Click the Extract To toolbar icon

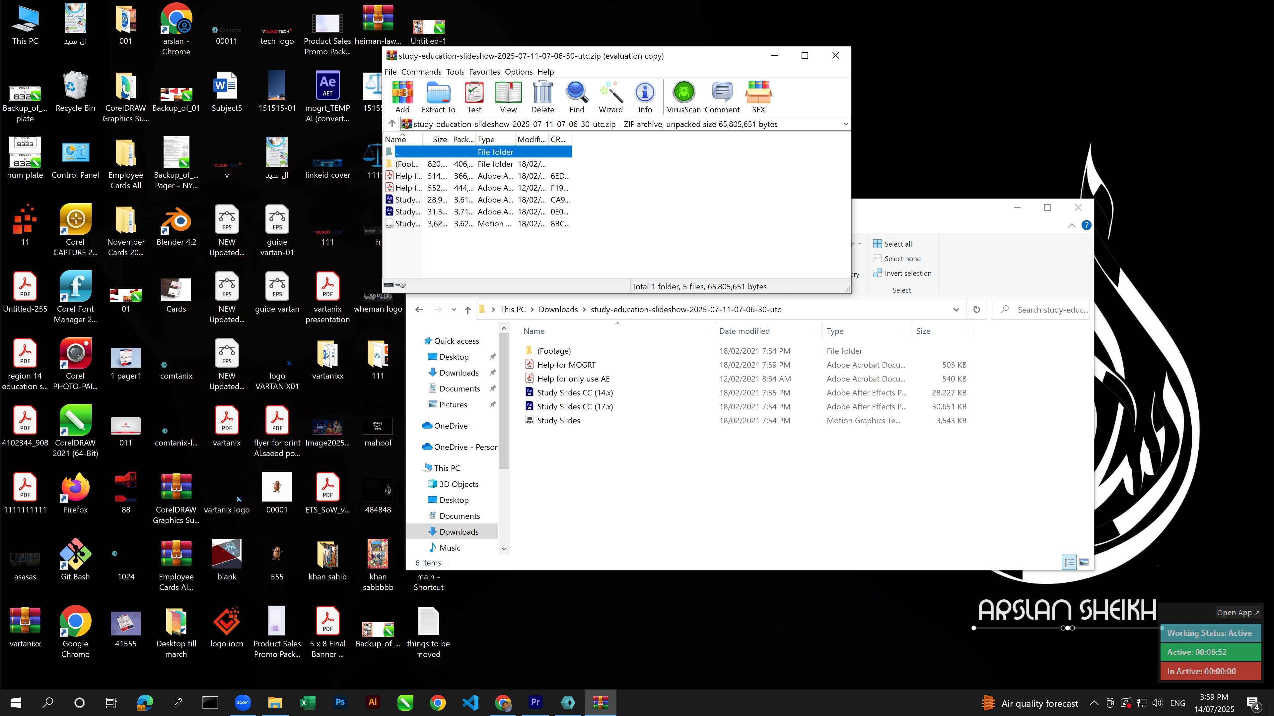pos(438,97)
